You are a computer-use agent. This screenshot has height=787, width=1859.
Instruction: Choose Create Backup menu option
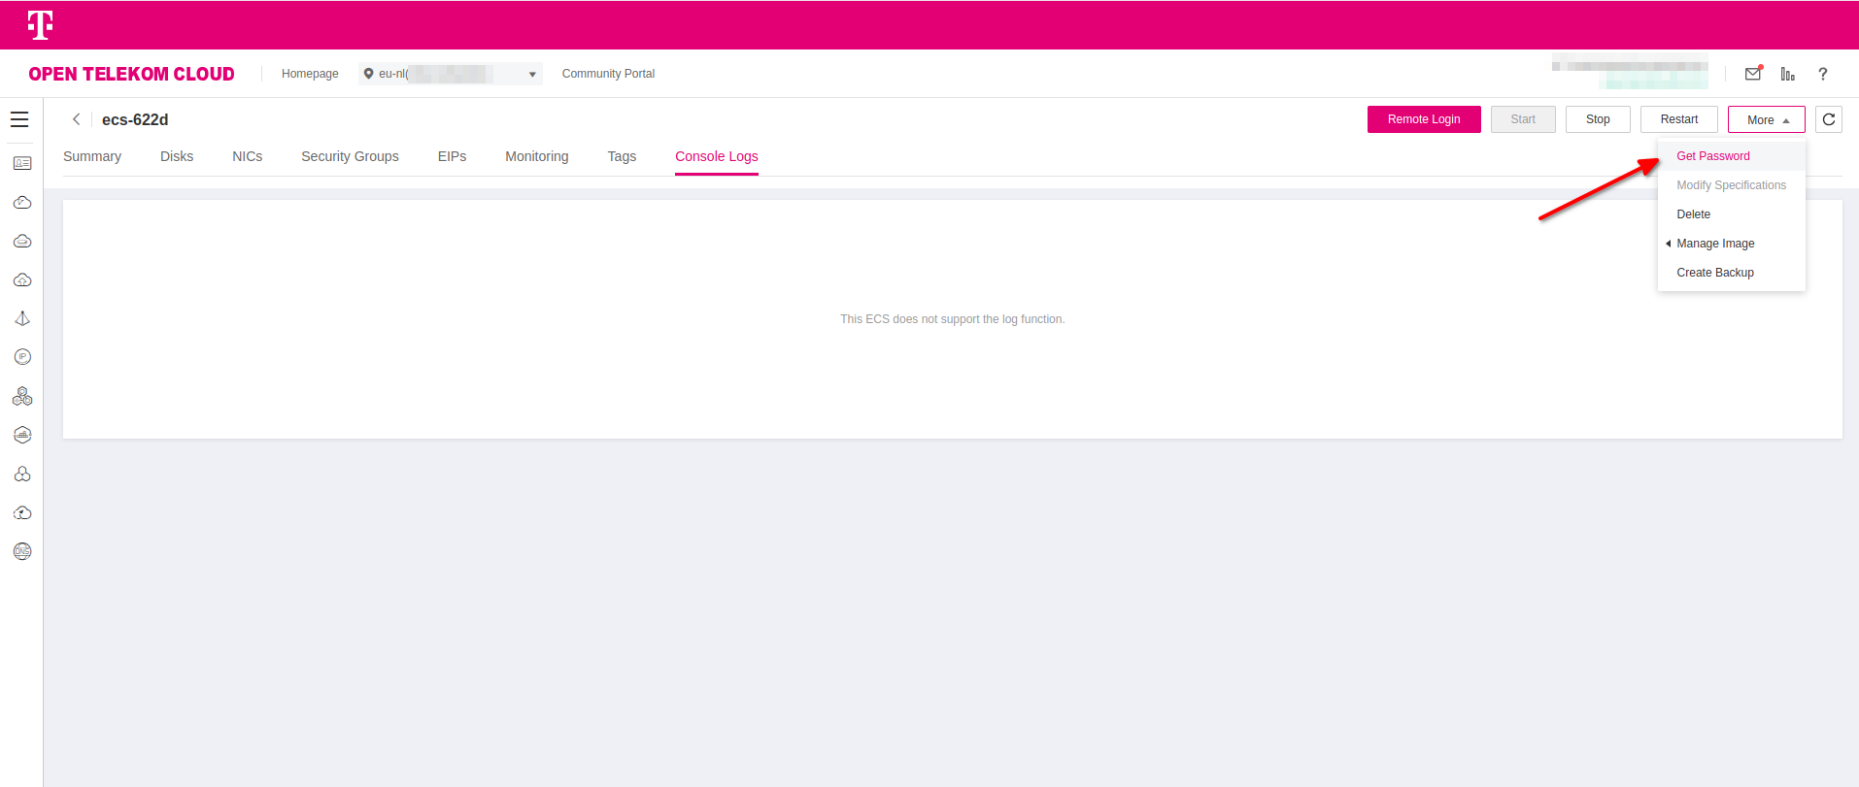point(1715,273)
